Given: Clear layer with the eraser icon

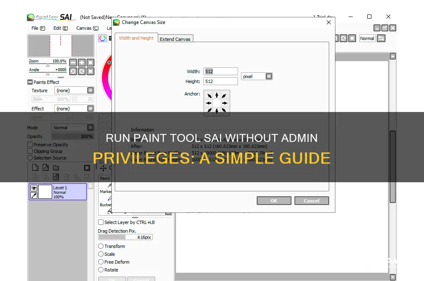Looking at the screenshot, I should tap(56, 177).
